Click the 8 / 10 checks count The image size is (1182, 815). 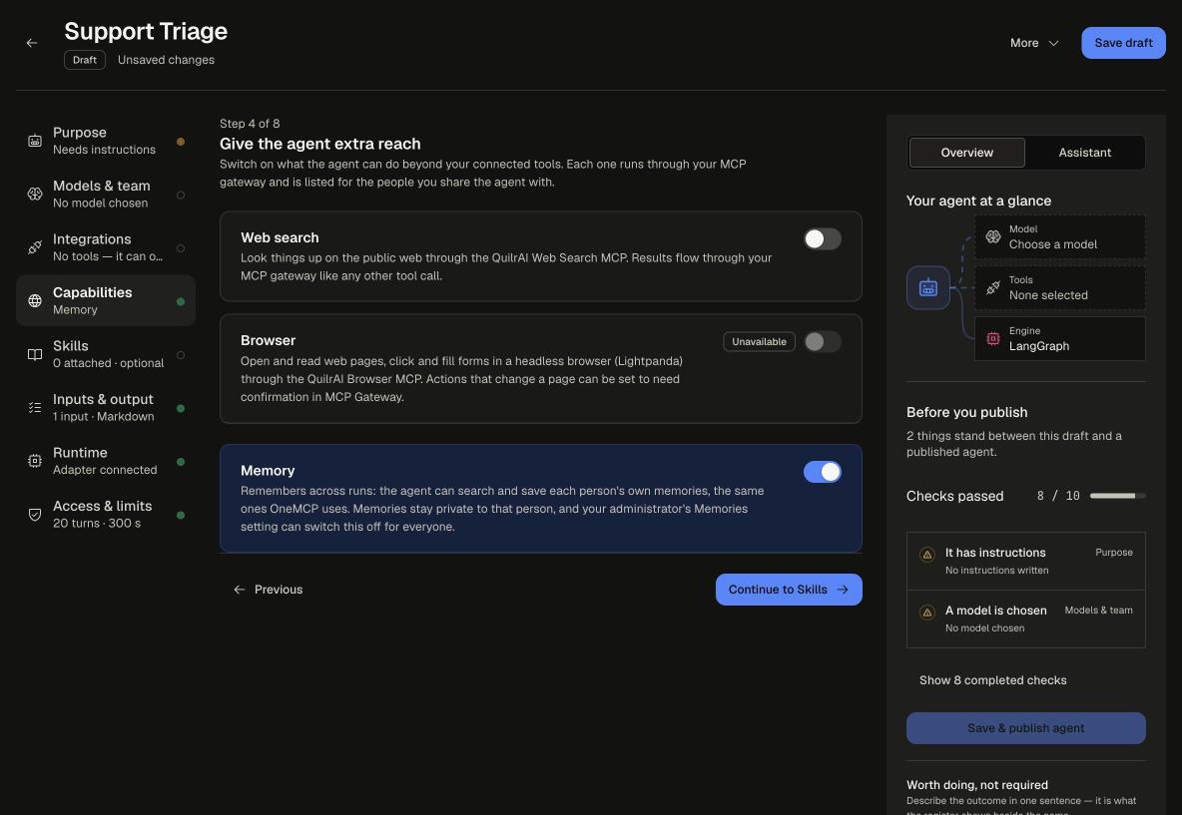point(1058,496)
